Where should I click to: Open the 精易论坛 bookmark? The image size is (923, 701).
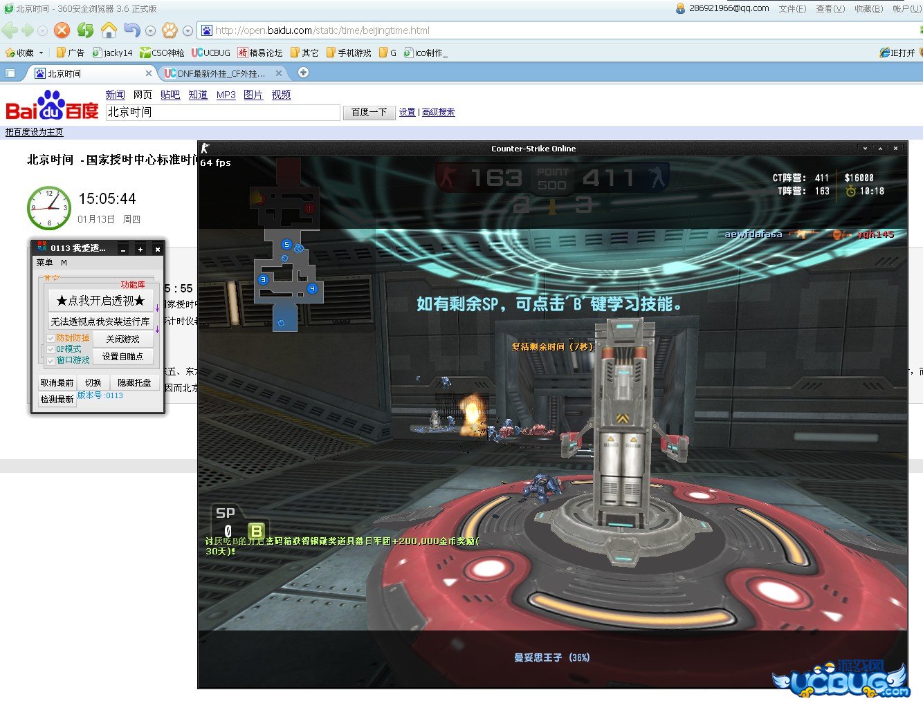[260, 53]
